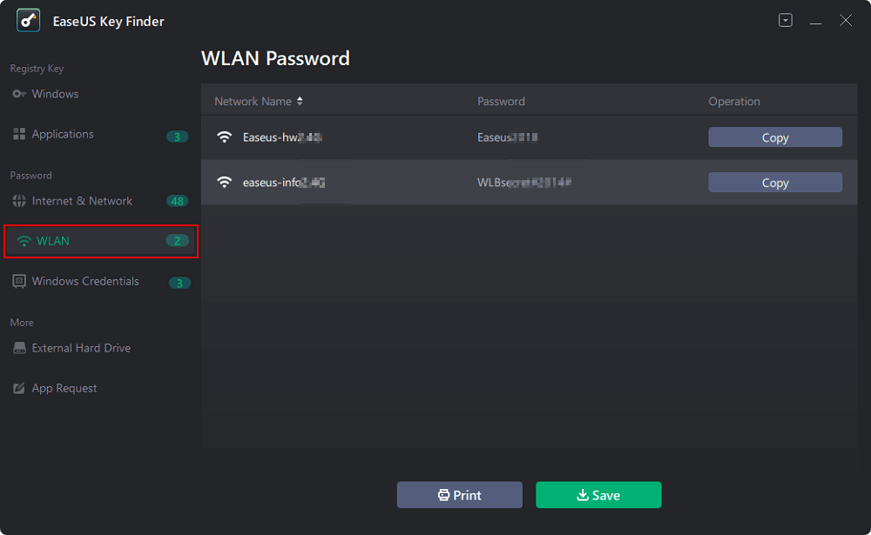This screenshot has height=535, width=871.
Task: Click the Wi-Fi icon beside Easeus-hw network
Action: point(225,136)
